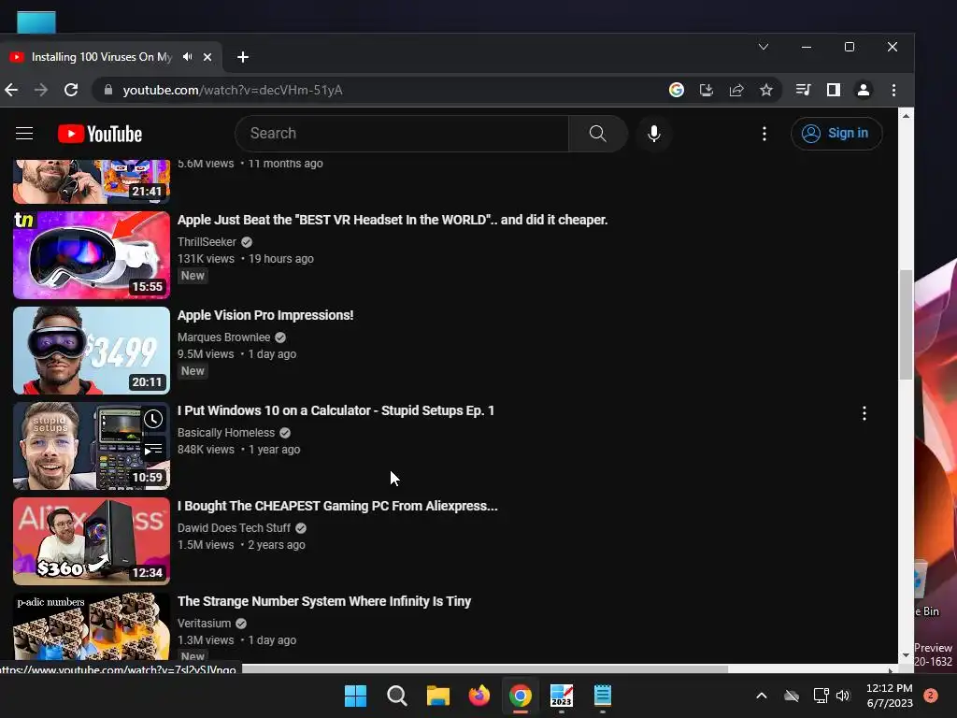Toggle the Chrome side panel icon
The image size is (957, 718).
(833, 90)
